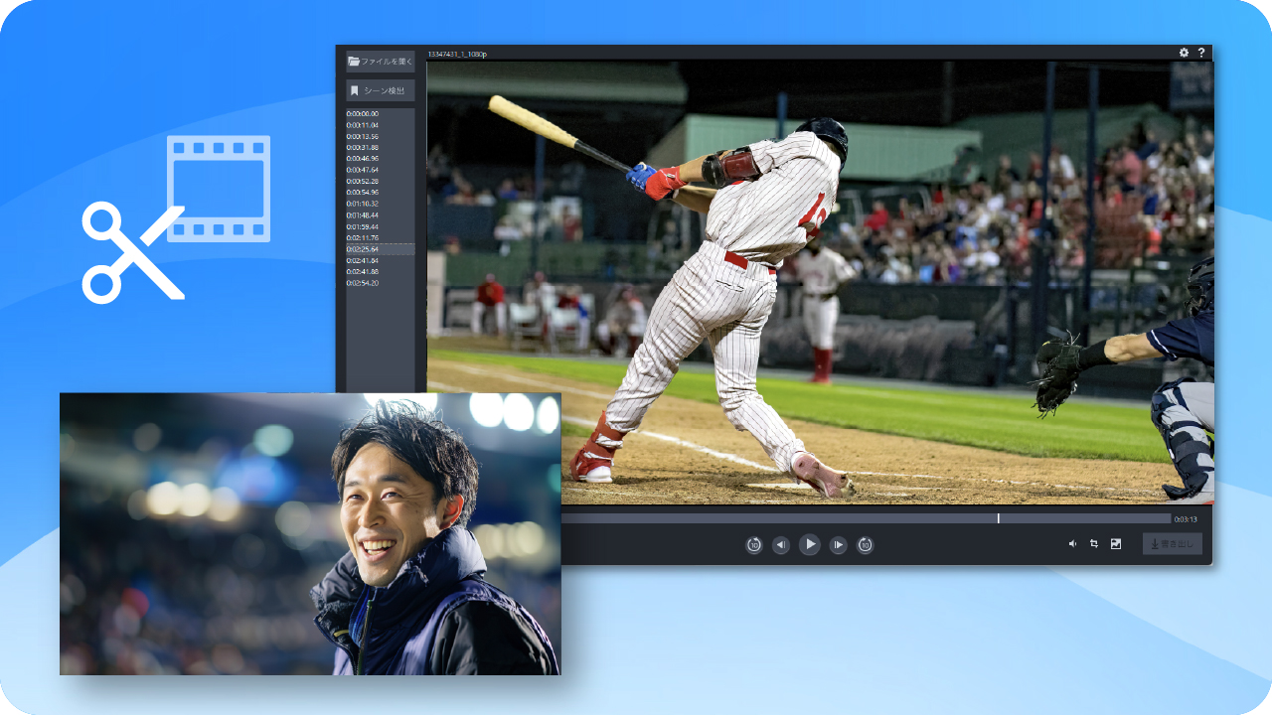Click the snapshot image icon
Image resolution: width=1272 pixels, height=715 pixels.
click(1116, 544)
